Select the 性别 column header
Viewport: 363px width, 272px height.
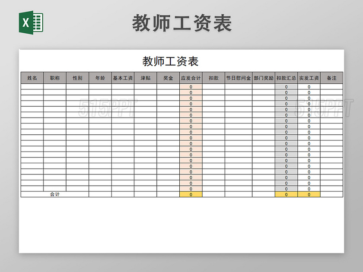77,78
